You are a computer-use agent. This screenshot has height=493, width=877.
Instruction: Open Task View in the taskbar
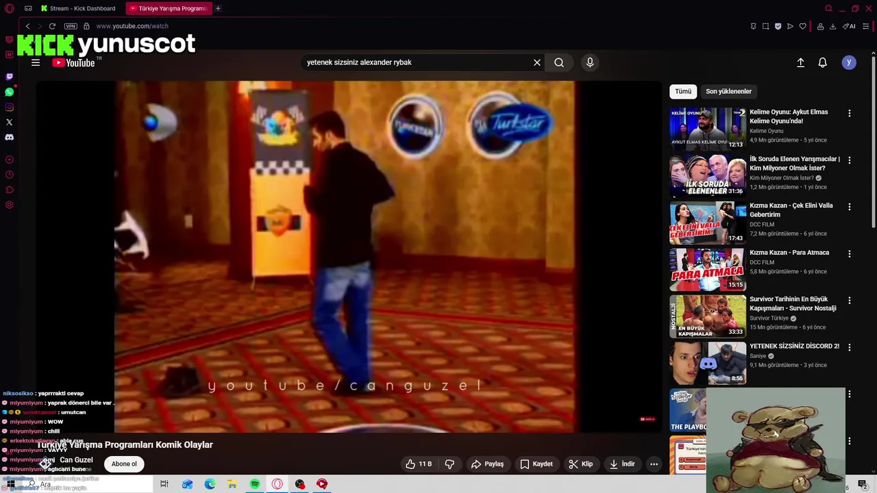(164, 484)
